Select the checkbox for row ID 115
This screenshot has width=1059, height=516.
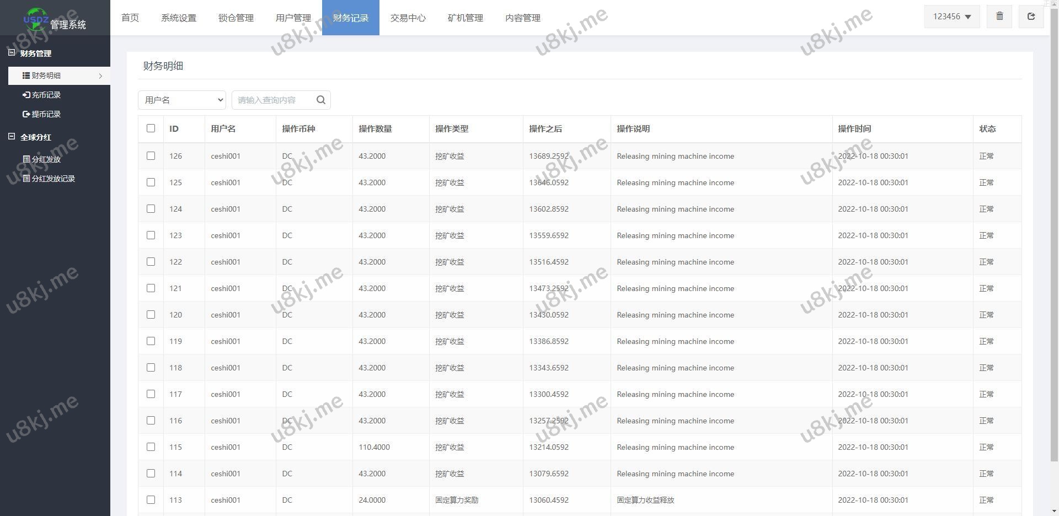point(151,447)
